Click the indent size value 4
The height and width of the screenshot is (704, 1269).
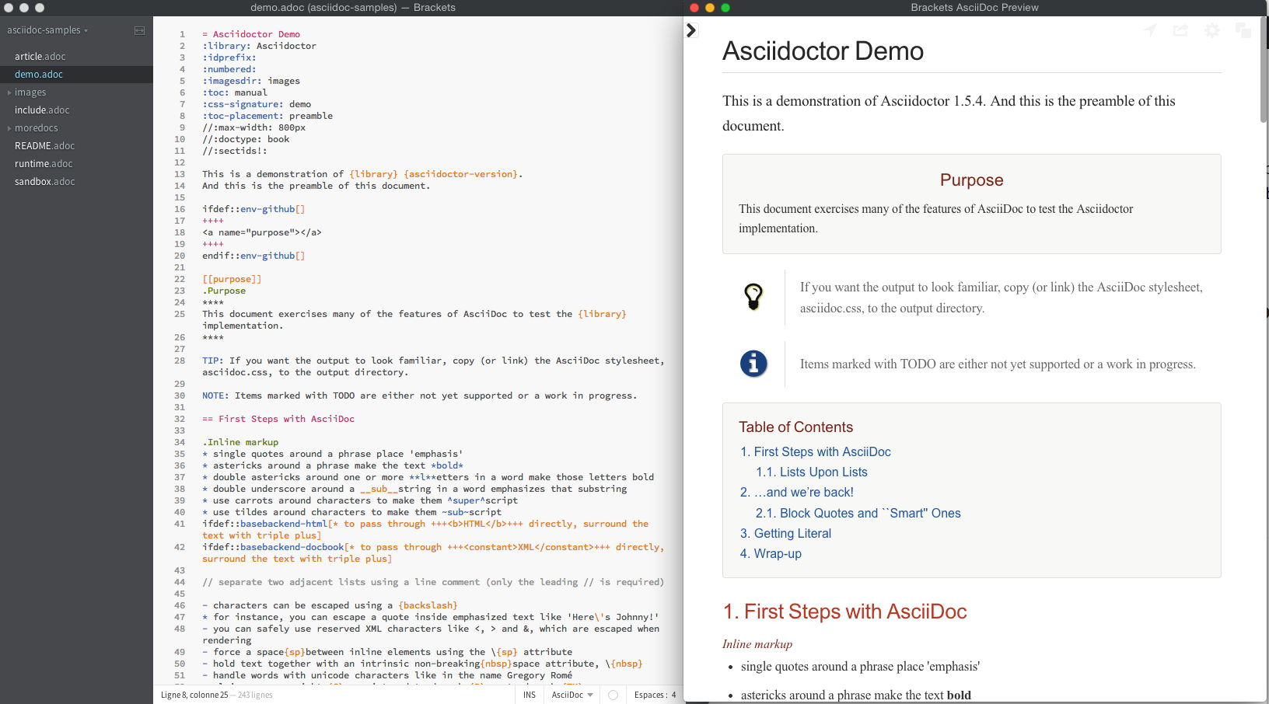(674, 695)
